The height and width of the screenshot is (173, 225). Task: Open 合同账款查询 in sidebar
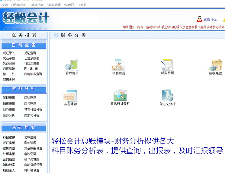click(33, 74)
